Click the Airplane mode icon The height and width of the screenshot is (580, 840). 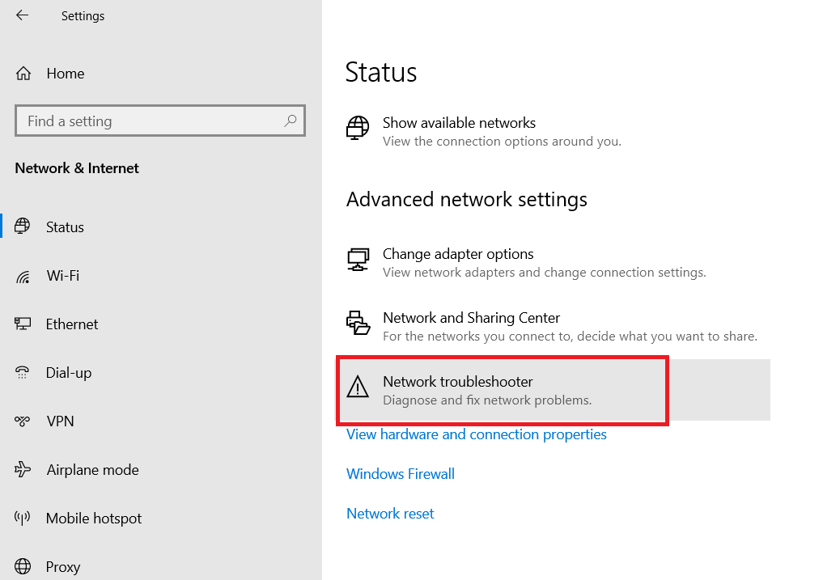click(24, 470)
